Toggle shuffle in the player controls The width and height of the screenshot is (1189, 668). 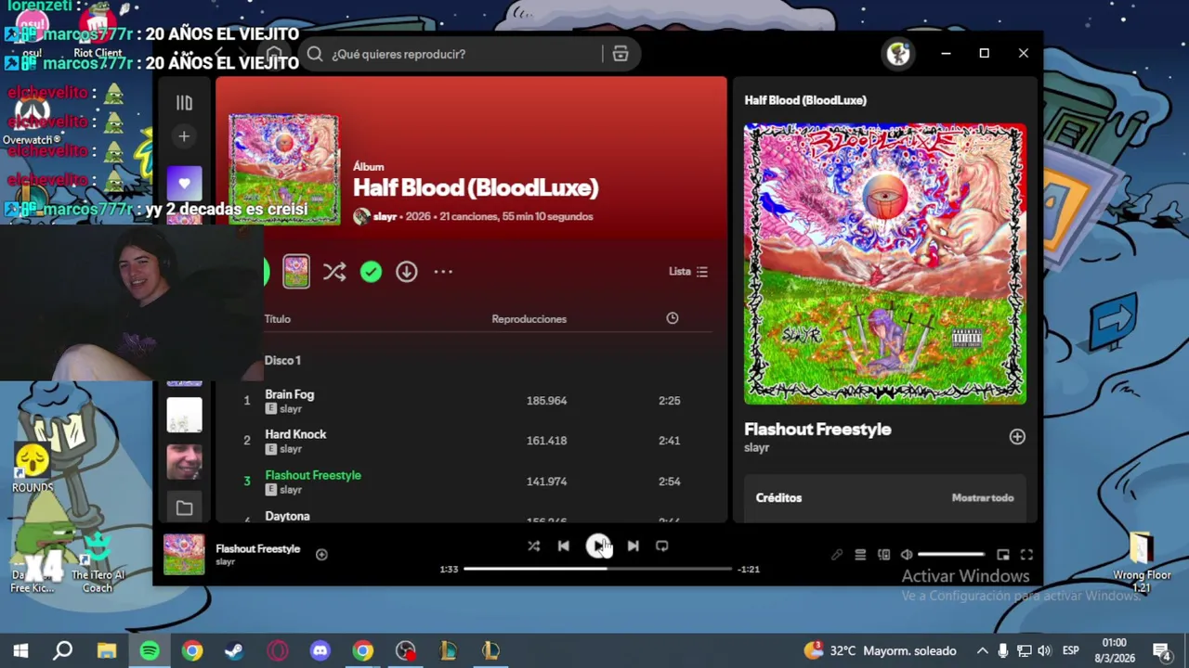[x=533, y=546]
